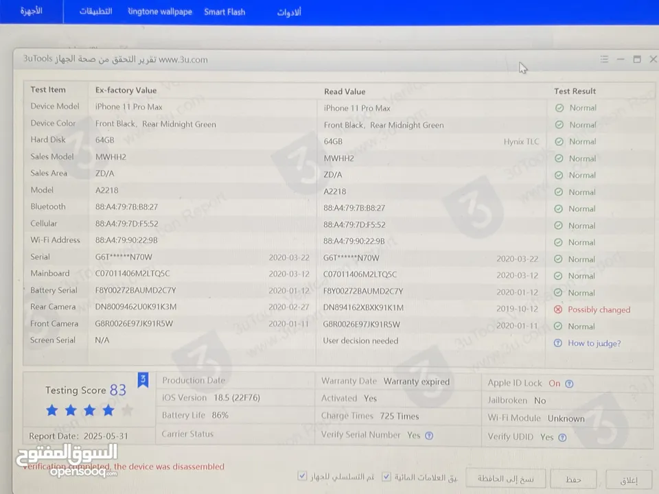Click the "18.5 (22F76)" iOS version
Image resolution: width=659 pixels, height=494 pixels.
pyautogui.click(x=237, y=397)
